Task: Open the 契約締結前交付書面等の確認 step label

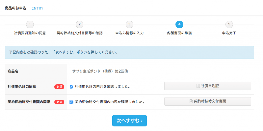Action: point(80,33)
